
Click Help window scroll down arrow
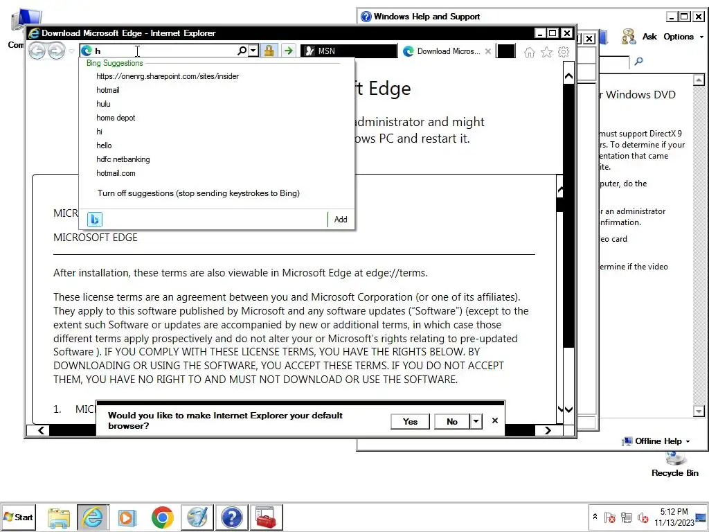pos(699,411)
